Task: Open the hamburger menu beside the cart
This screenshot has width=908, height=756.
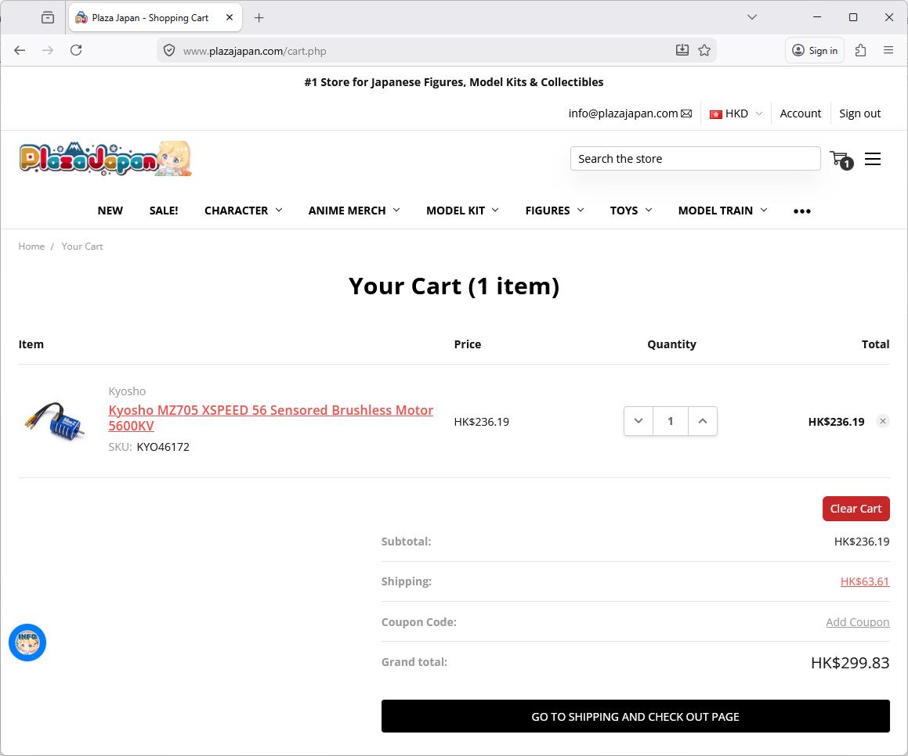Action: click(872, 159)
